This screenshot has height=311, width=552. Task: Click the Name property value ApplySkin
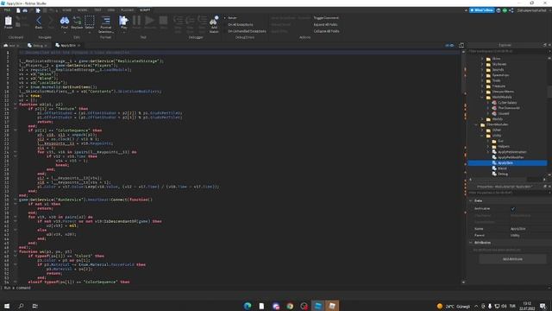coord(517,229)
